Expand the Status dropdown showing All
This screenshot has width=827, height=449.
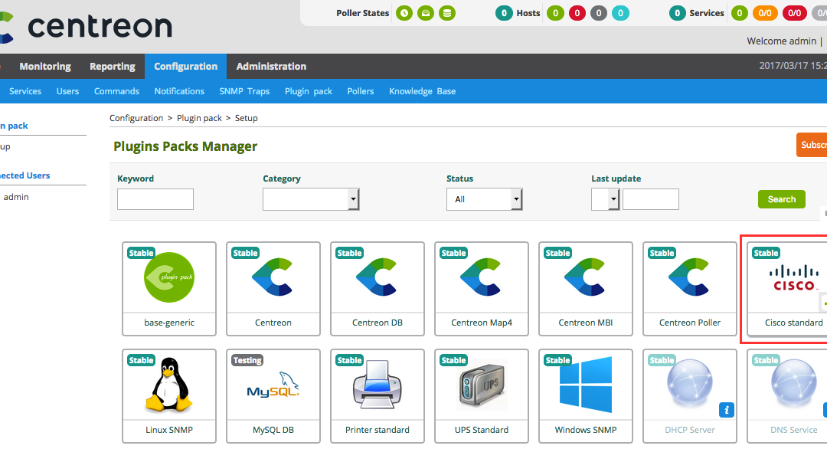click(484, 199)
